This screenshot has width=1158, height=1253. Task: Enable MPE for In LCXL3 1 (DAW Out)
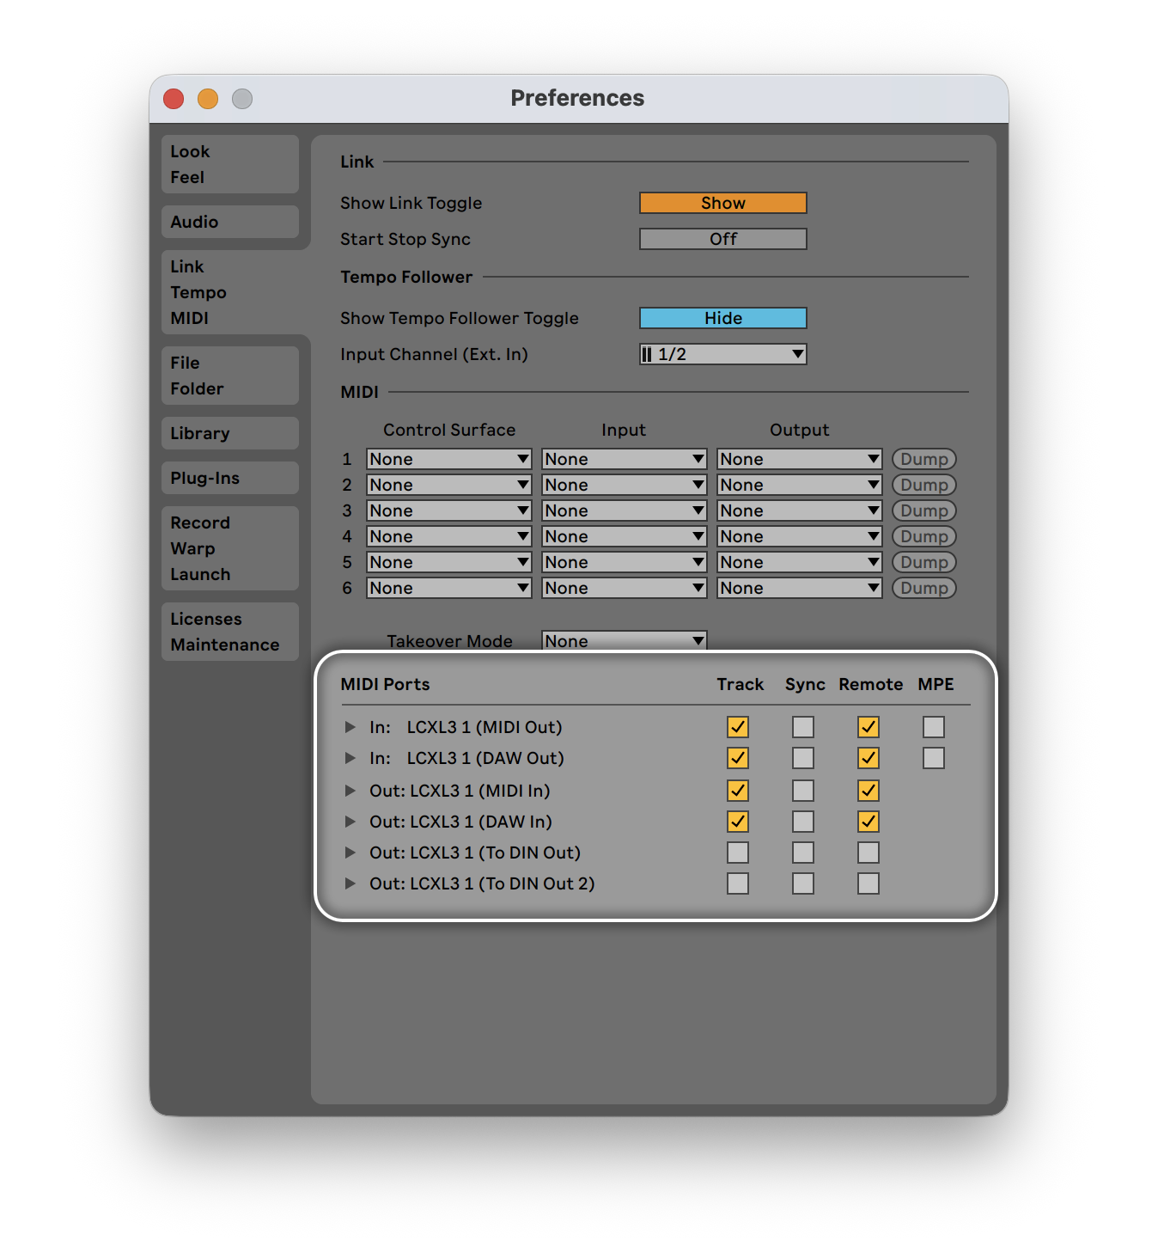click(934, 758)
